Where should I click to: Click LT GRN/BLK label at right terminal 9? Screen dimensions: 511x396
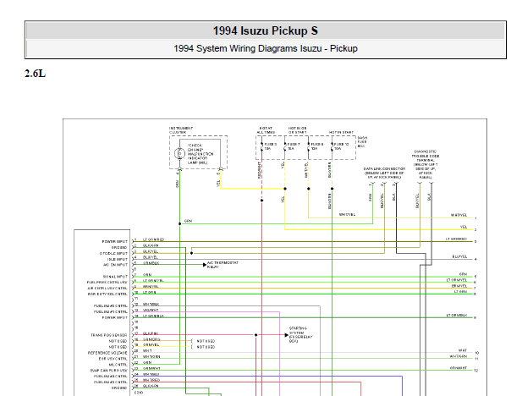[x=457, y=315]
